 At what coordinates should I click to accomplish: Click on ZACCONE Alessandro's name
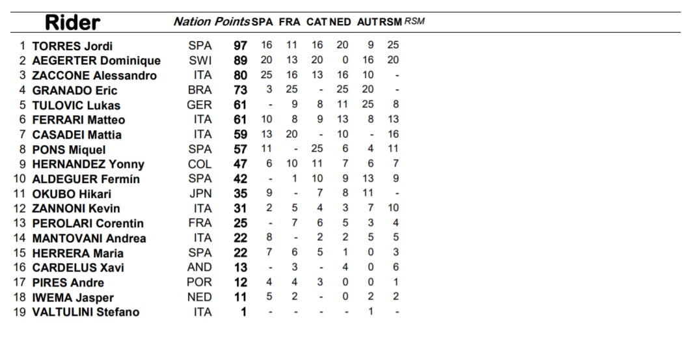94,76
